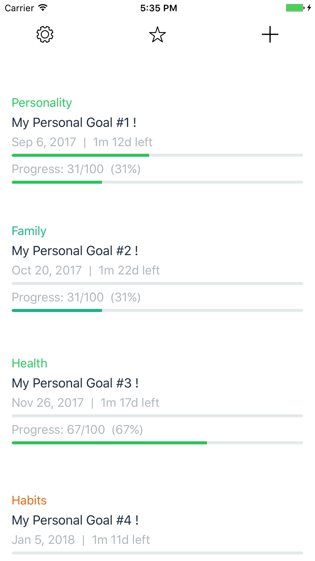Click the Sep 6, 2017 time bar
The width and height of the screenshot is (315, 561).
[x=157, y=155]
